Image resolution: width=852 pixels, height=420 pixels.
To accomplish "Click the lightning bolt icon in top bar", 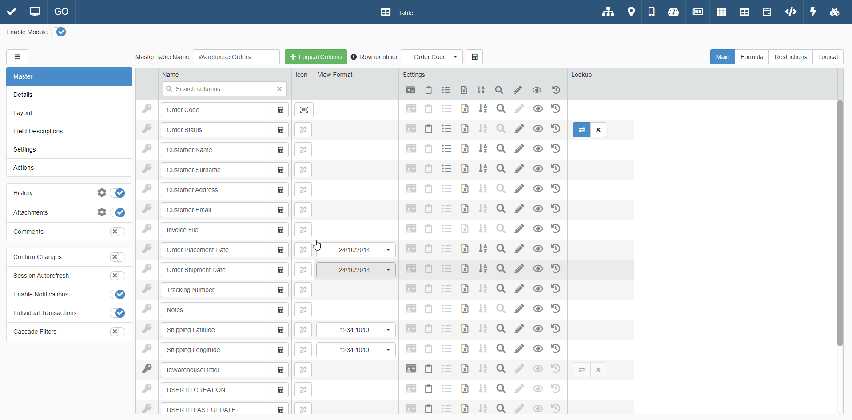I will click(813, 12).
